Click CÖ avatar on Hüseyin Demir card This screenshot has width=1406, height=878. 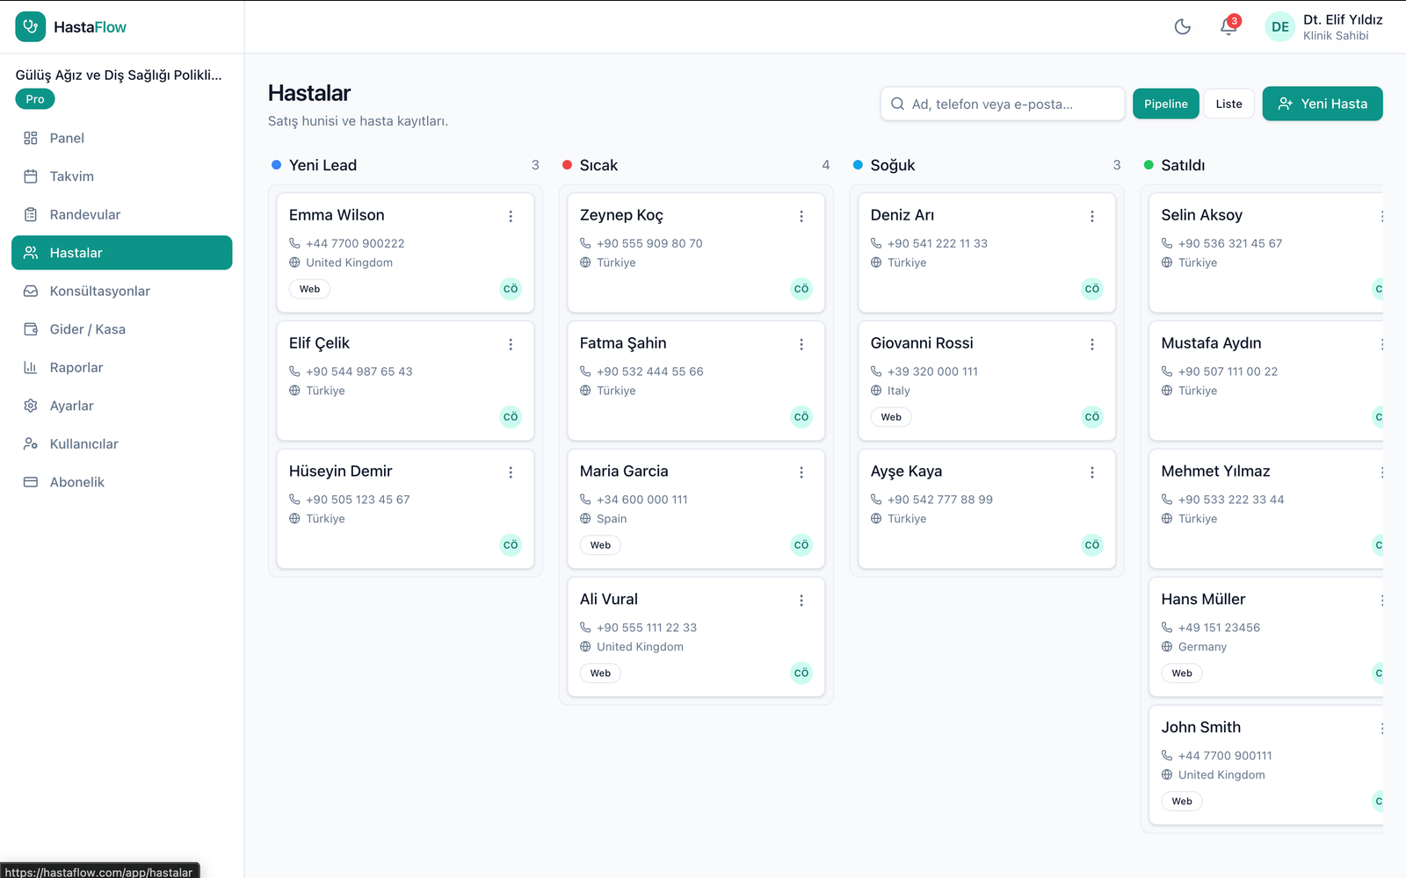pos(511,545)
